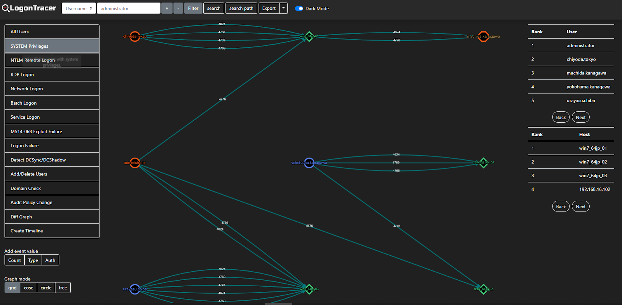The height and width of the screenshot is (305, 622).
Task: Select Add/Delete Users menu item
Action: 52,174
